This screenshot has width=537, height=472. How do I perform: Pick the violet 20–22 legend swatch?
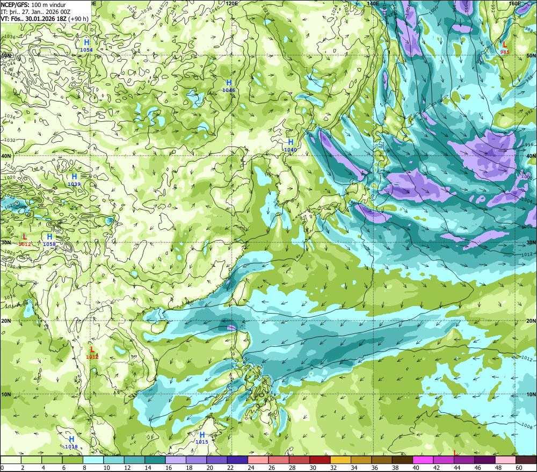click(x=217, y=460)
